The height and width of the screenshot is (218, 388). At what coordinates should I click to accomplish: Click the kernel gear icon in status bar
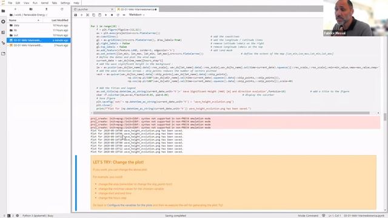18,216
